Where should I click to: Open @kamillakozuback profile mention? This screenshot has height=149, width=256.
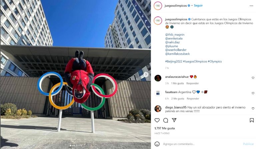177,54
